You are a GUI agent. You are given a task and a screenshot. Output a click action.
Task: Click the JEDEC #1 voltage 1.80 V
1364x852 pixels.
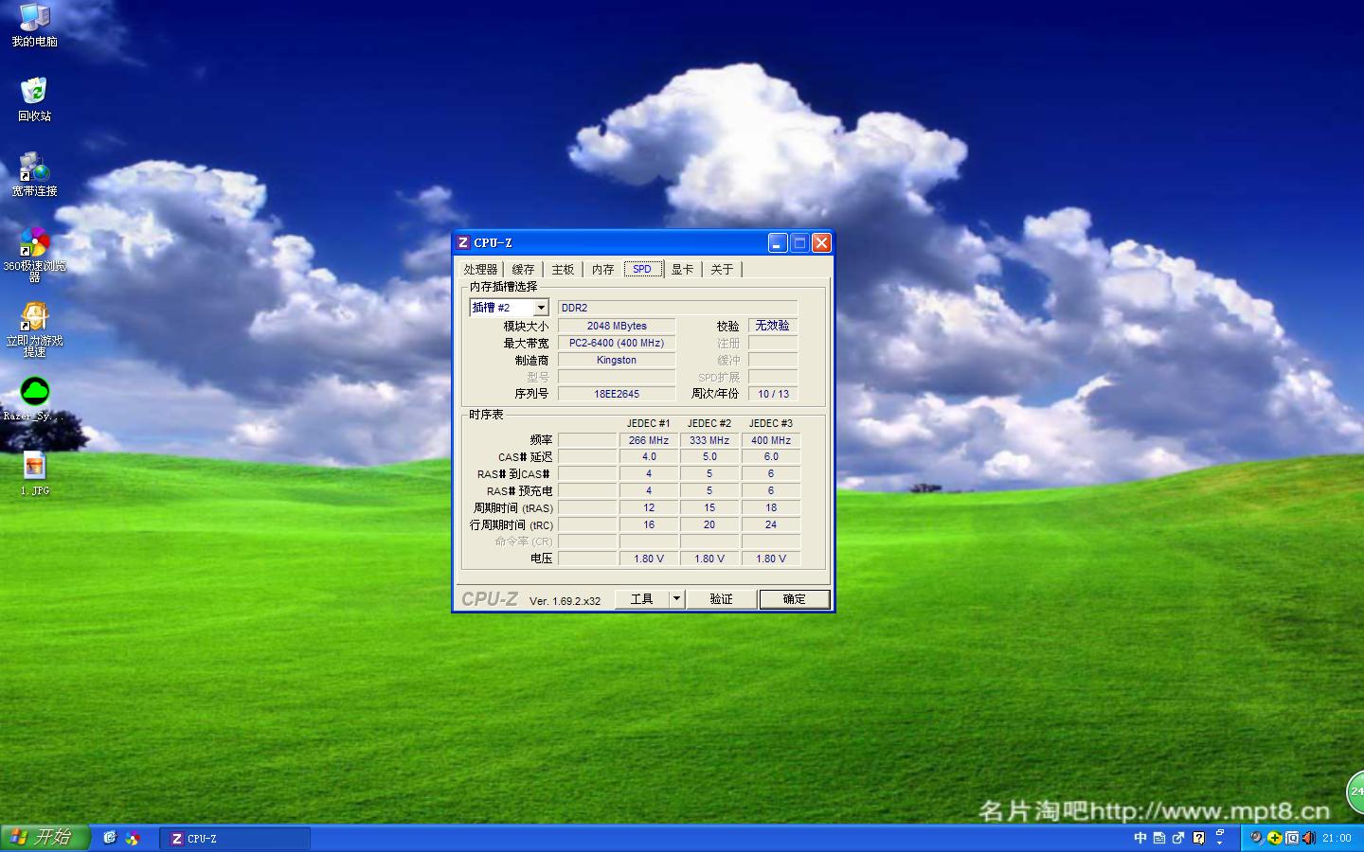point(649,559)
